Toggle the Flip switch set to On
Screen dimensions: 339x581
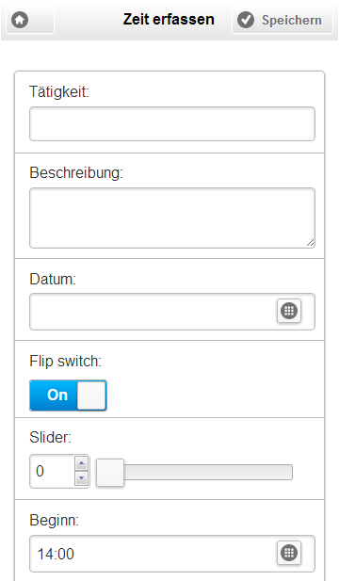(68, 395)
